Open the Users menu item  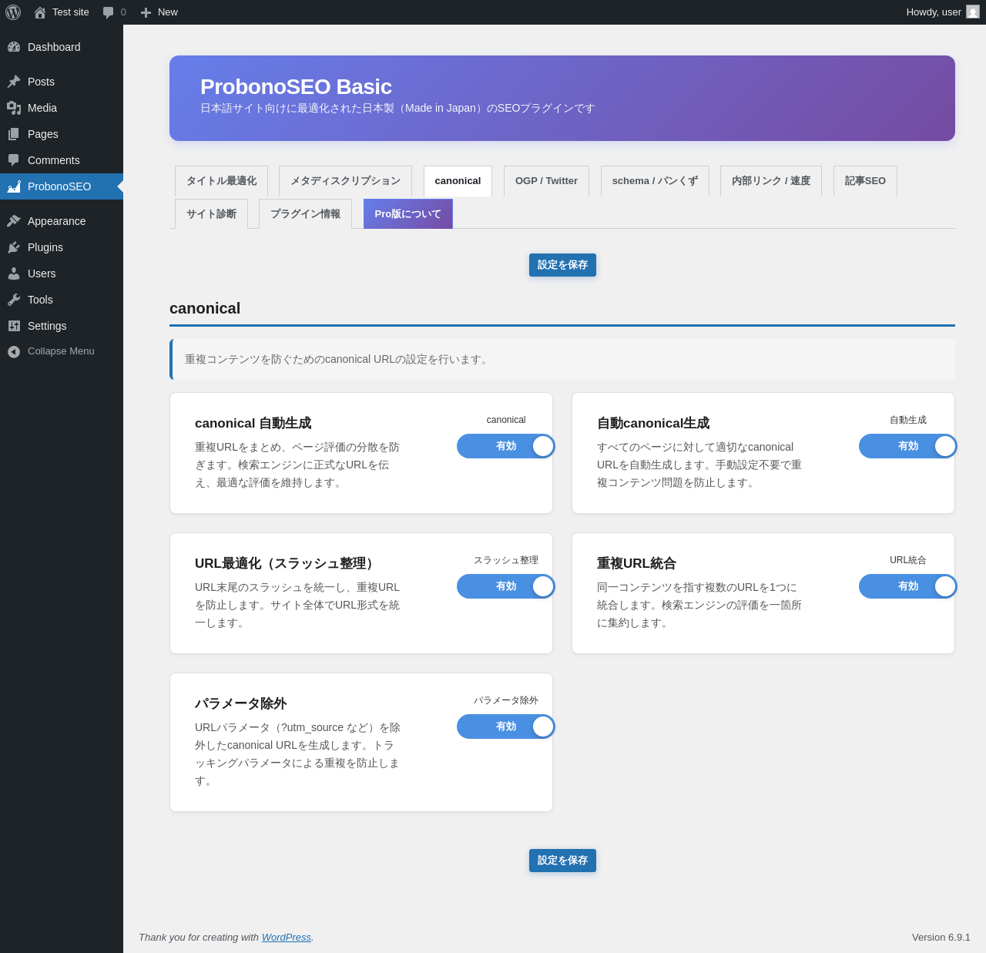(x=62, y=273)
